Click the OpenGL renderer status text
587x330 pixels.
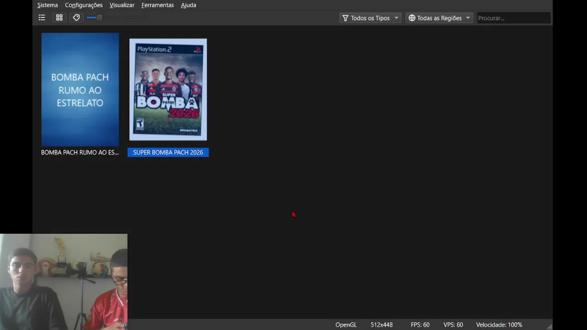tap(346, 324)
